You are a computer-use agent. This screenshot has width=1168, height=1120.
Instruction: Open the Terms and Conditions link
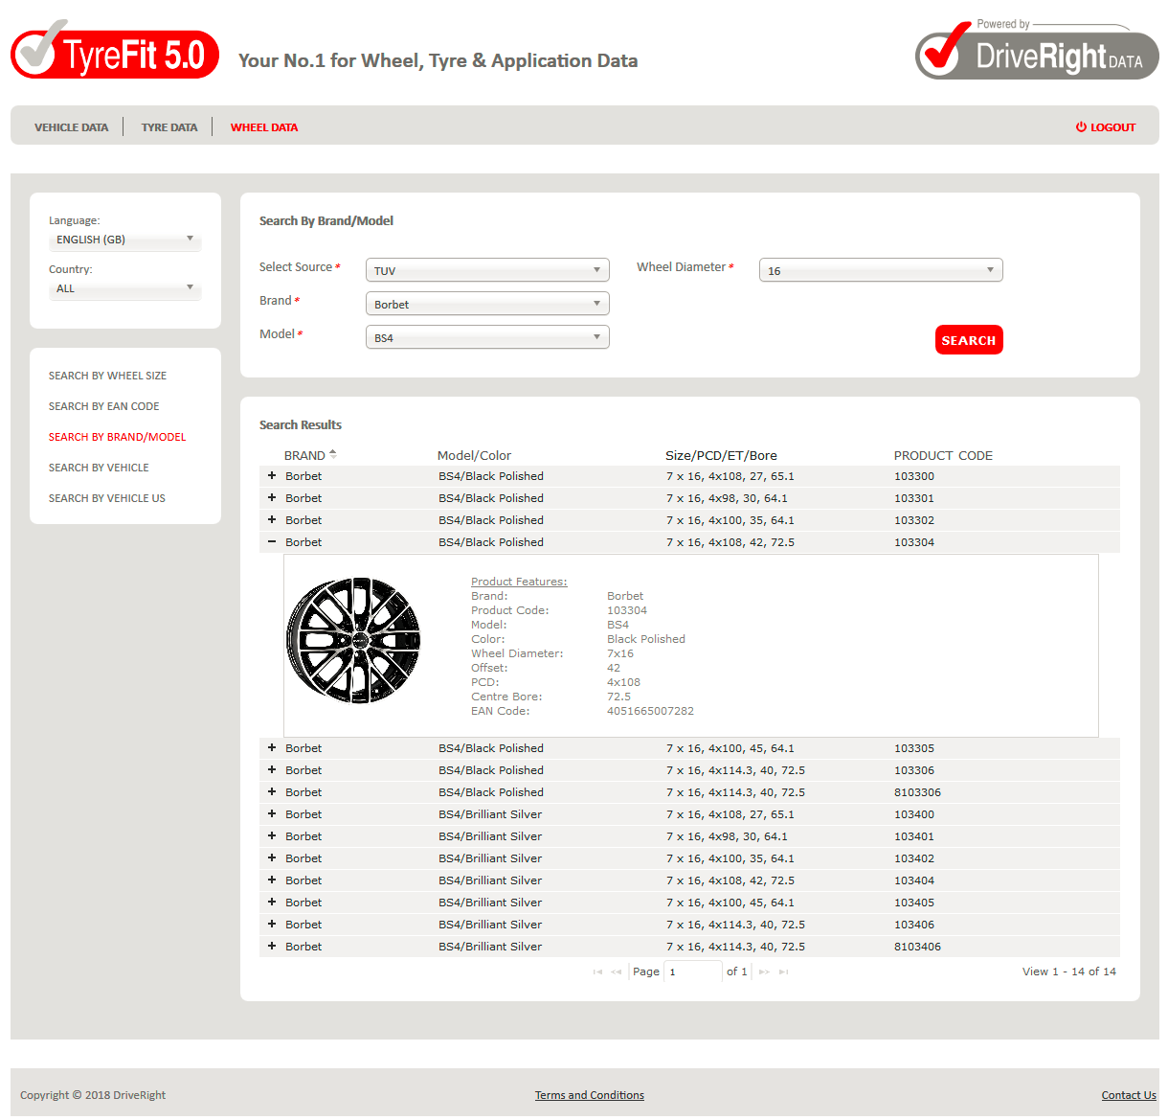589,1095
